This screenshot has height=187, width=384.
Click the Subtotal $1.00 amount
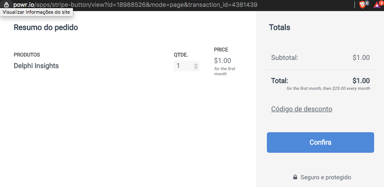(361, 58)
